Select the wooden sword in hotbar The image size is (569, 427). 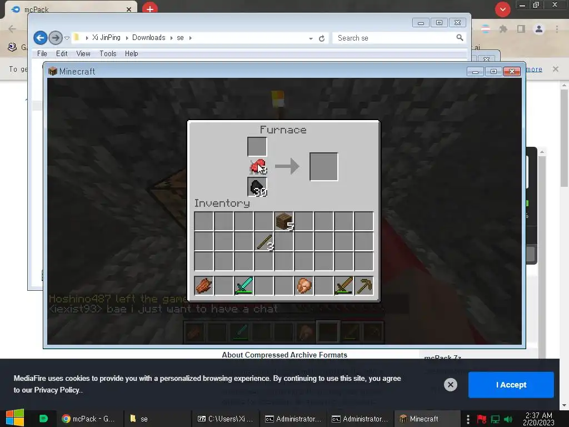pyautogui.click(x=344, y=285)
